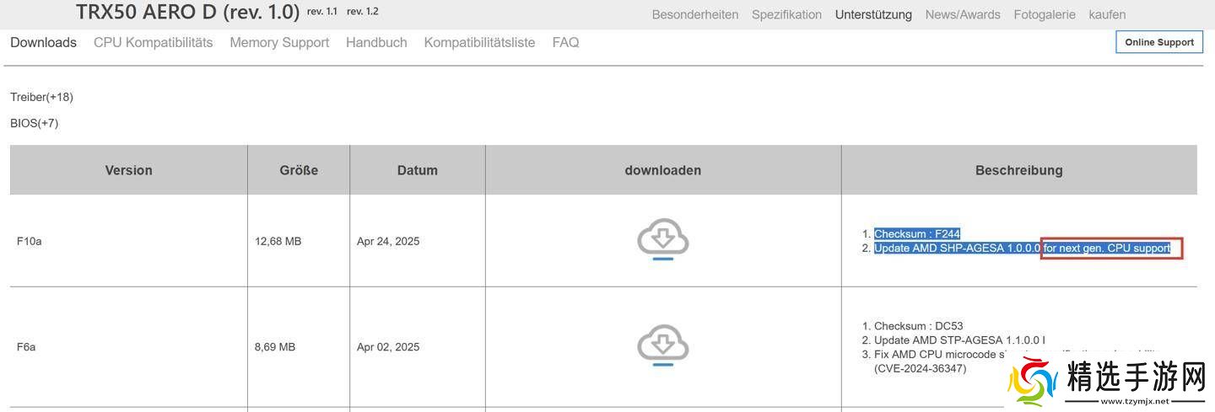Viewport: 1215px width, 412px height.
Task: Download the F6a BIOS file
Action: tap(662, 345)
